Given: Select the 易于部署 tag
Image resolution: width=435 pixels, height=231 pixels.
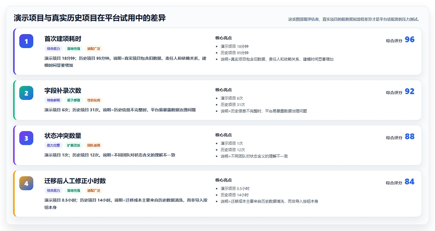Looking at the screenshot, I should pyautogui.click(x=74, y=100).
